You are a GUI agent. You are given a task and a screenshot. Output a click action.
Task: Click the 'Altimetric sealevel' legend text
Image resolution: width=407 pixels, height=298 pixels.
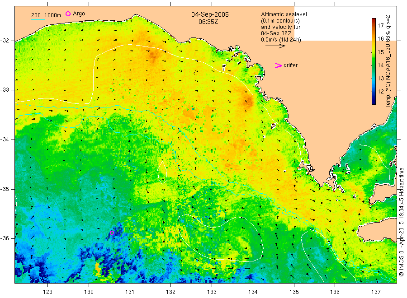click(x=284, y=14)
